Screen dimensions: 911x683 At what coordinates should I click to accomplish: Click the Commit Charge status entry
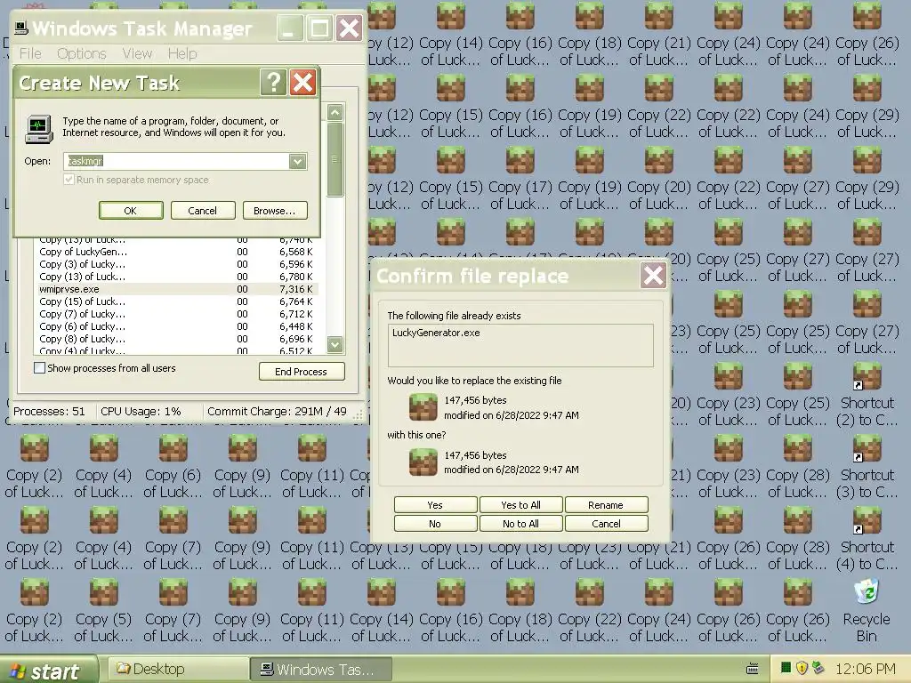click(x=277, y=411)
